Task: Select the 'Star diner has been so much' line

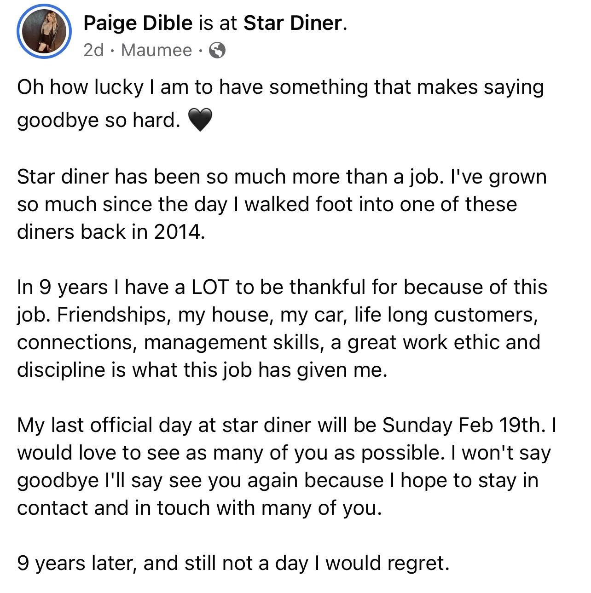Action: tap(282, 177)
